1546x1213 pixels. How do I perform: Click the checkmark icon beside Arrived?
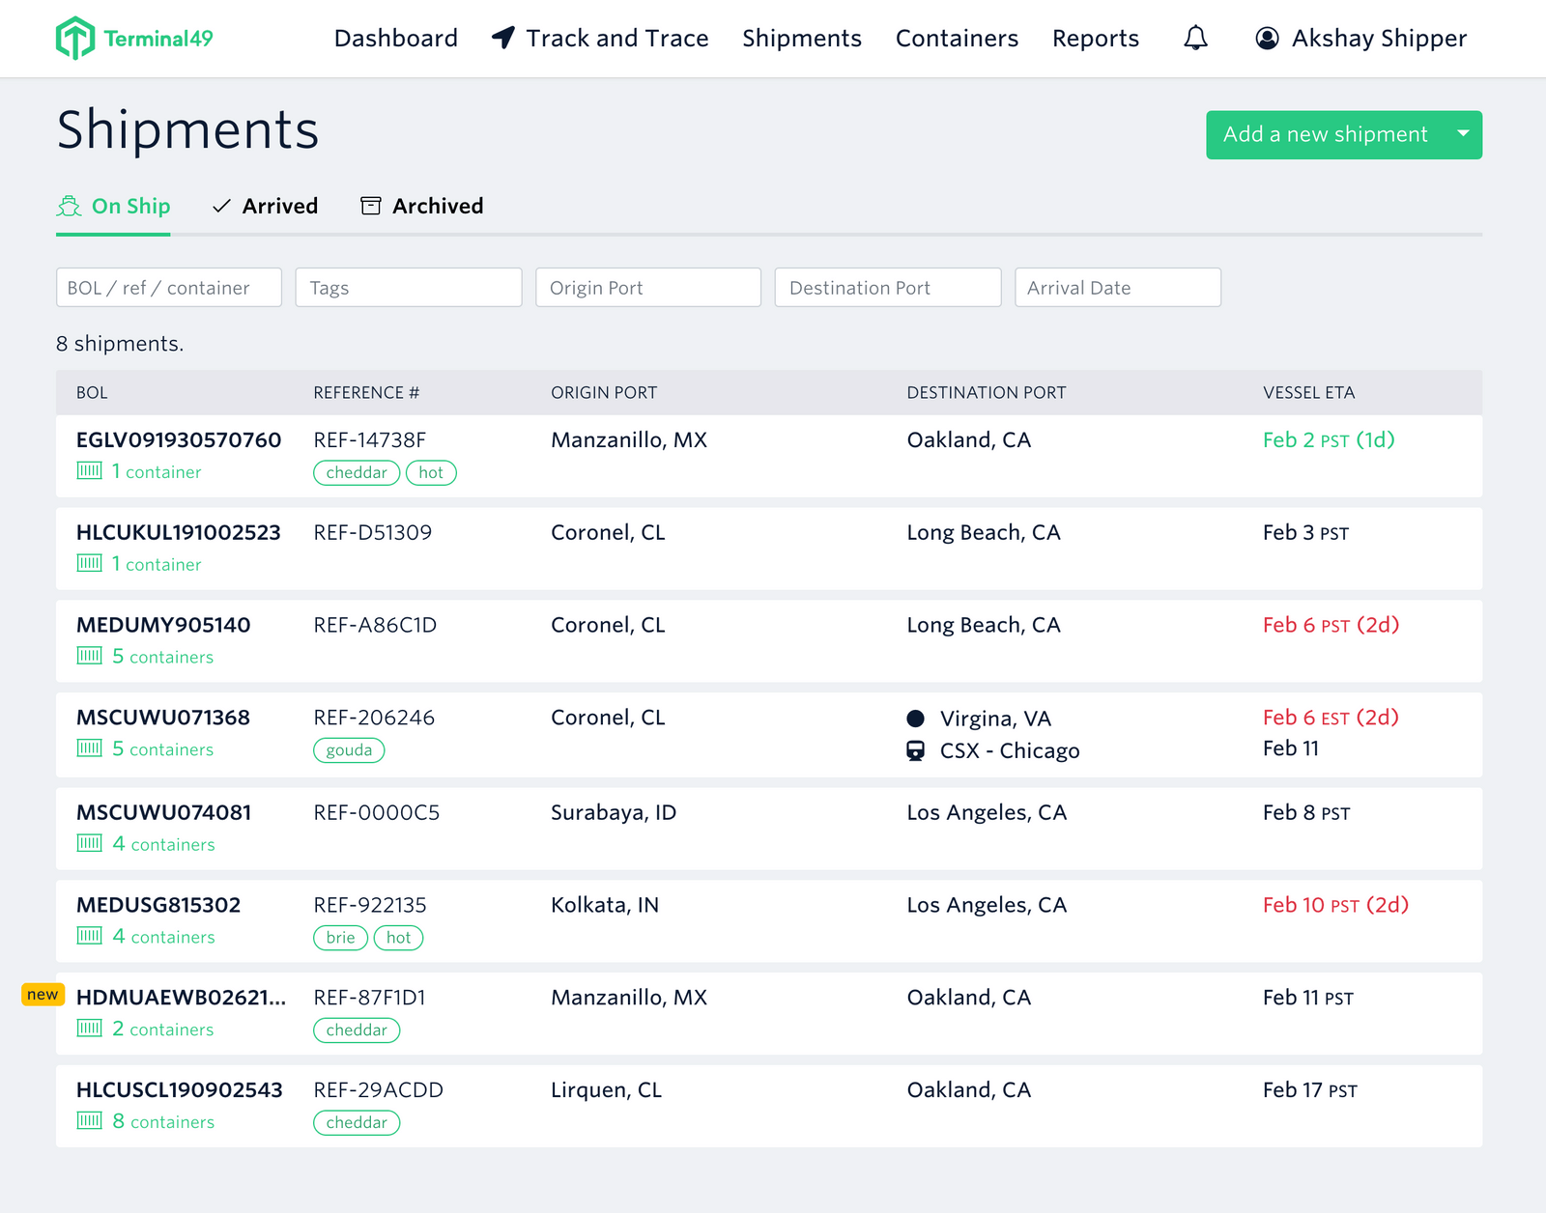click(x=220, y=205)
